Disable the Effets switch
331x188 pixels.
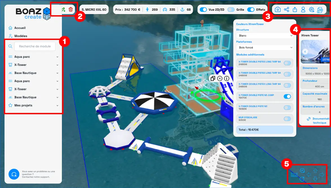point(251,10)
